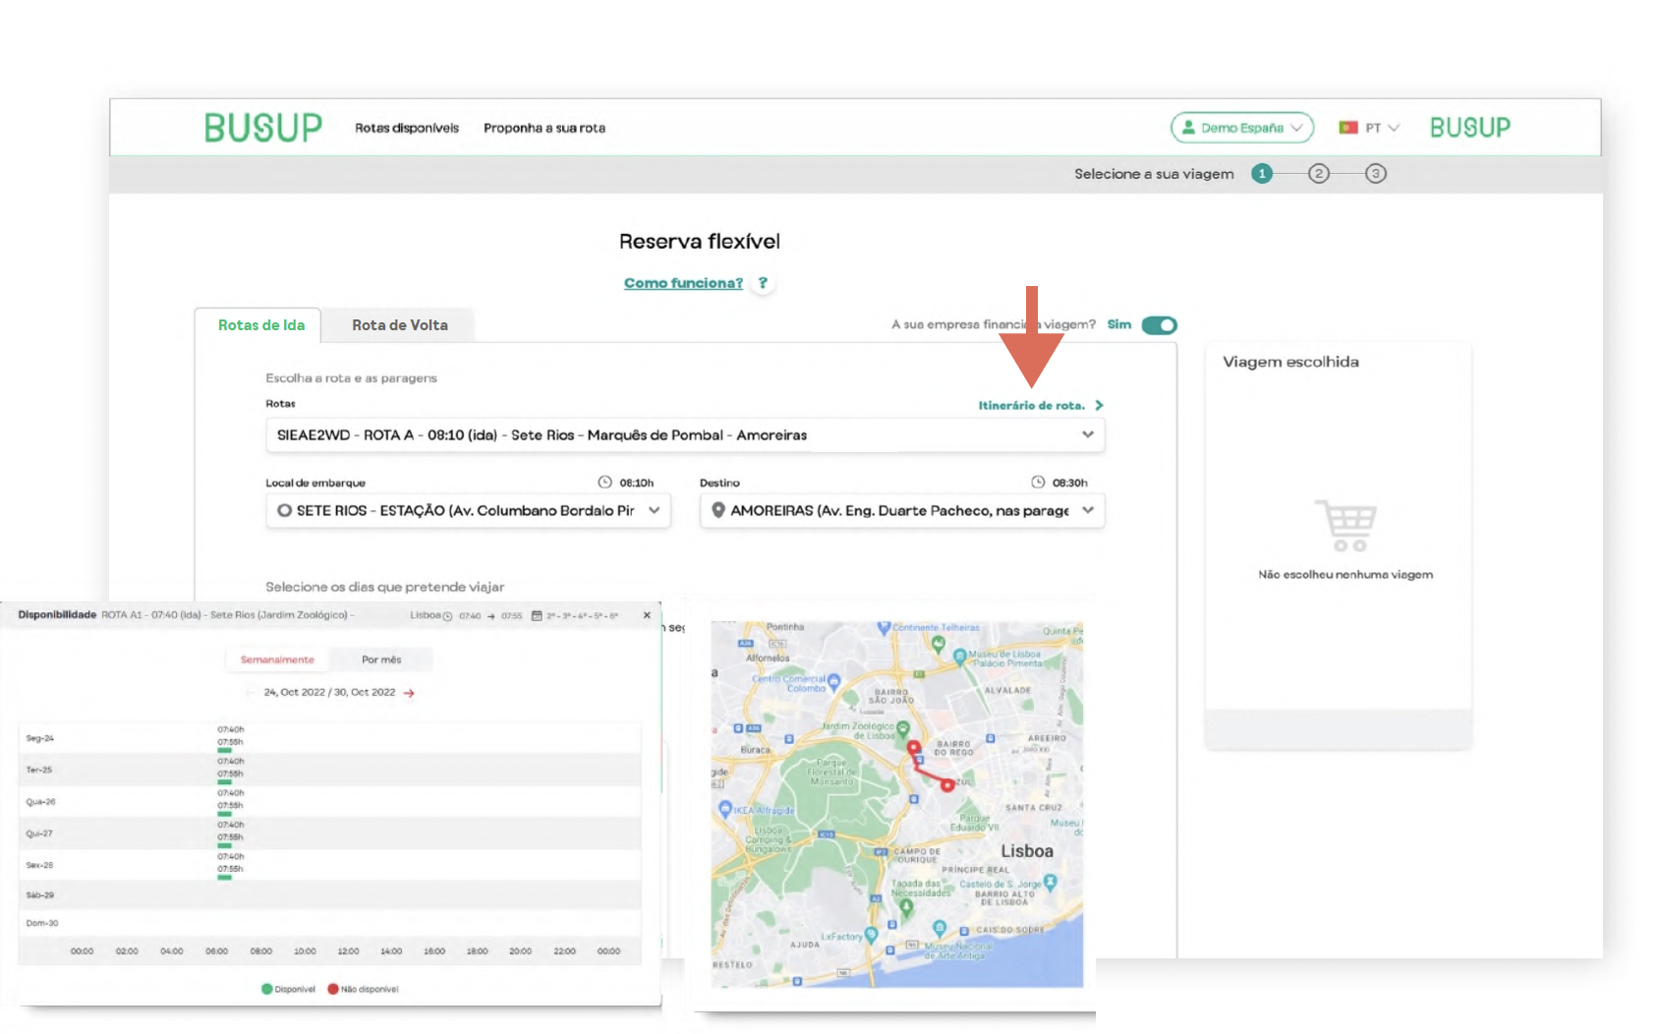
Task: Click the Reserva flexível heading
Action: (700, 242)
